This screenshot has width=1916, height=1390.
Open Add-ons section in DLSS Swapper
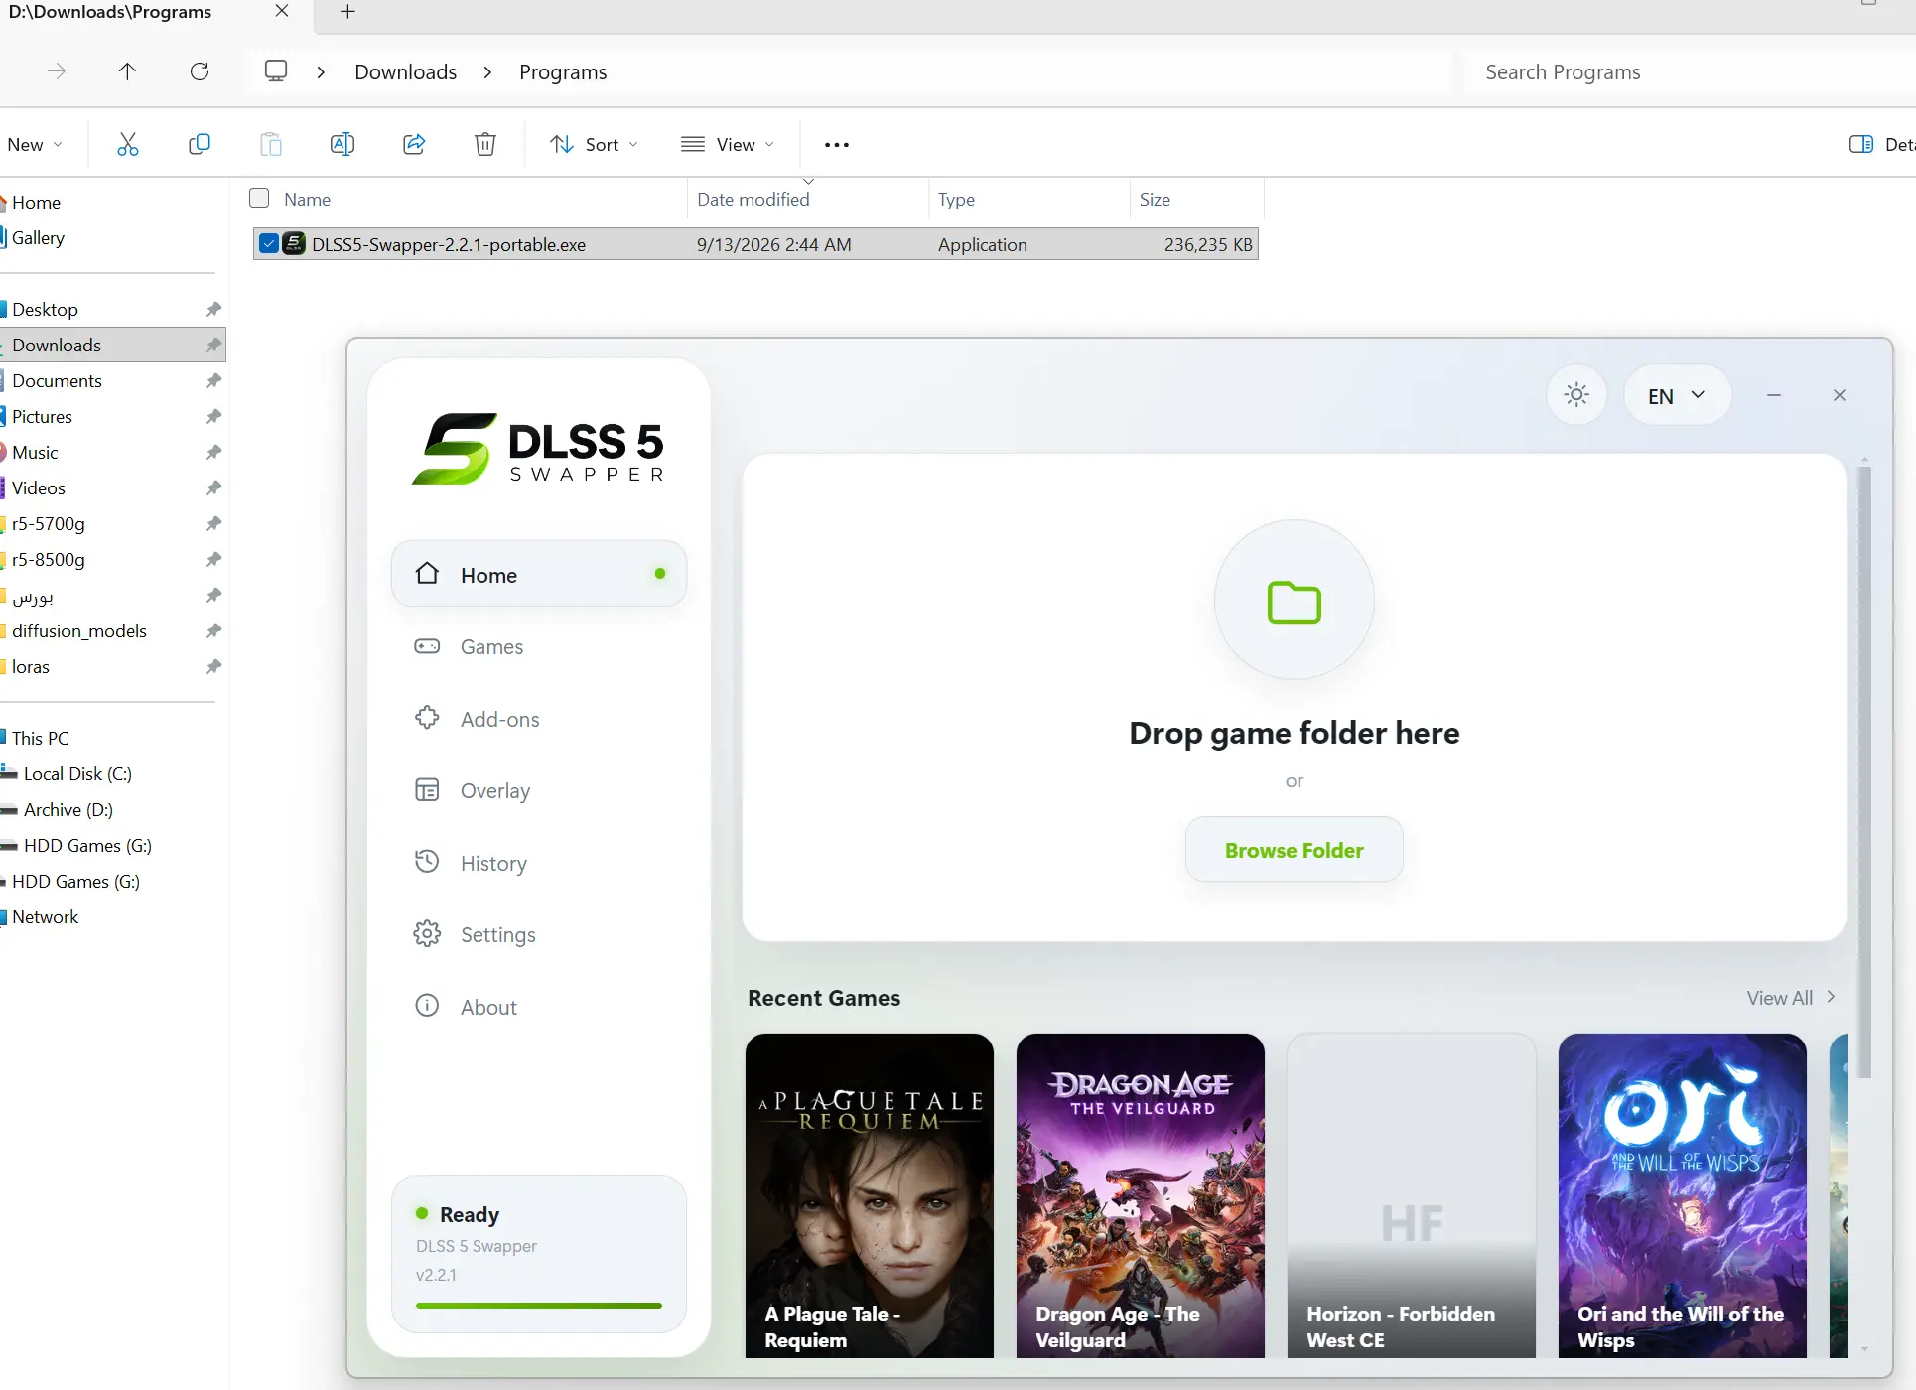click(539, 719)
